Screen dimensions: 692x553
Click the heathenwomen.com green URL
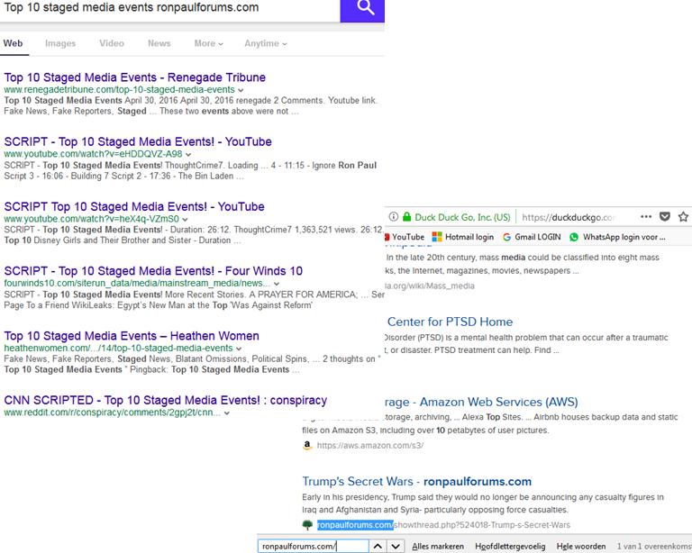coord(118,348)
